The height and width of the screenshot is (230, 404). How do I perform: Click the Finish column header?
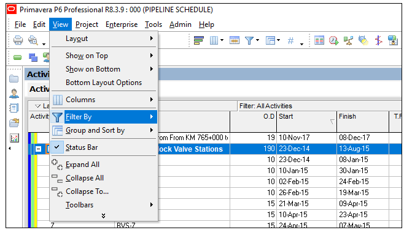(x=363, y=122)
